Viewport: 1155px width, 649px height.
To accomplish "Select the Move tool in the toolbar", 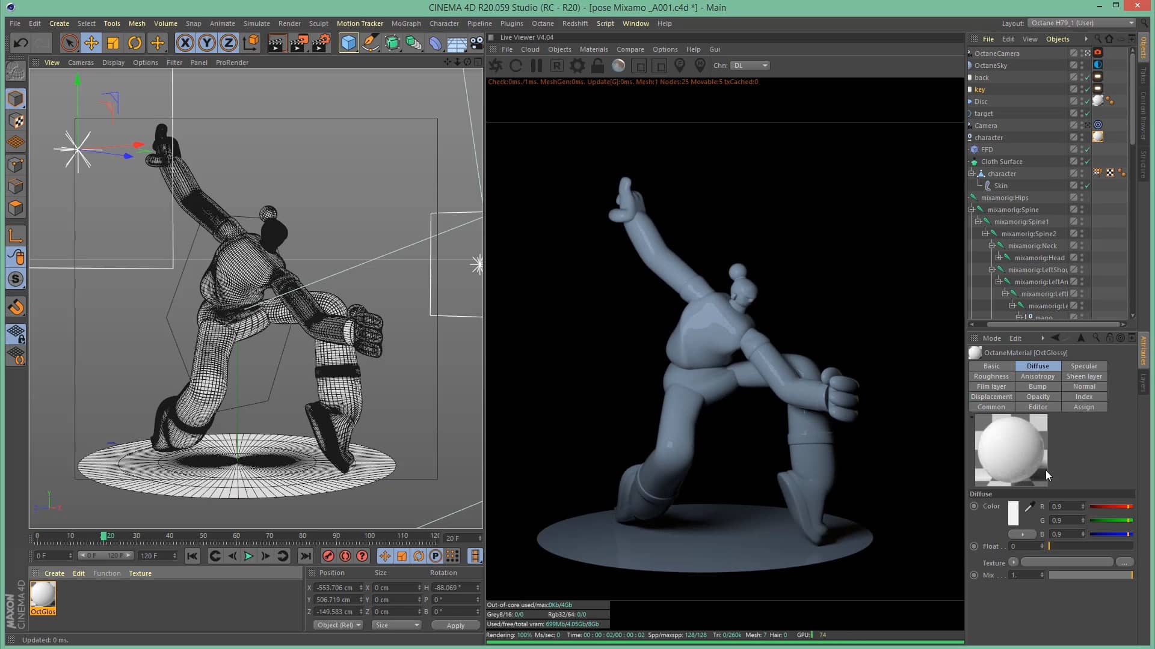I will point(91,43).
